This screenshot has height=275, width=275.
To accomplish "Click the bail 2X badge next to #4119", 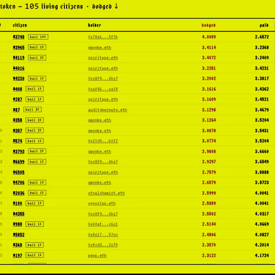I will (37, 58).
